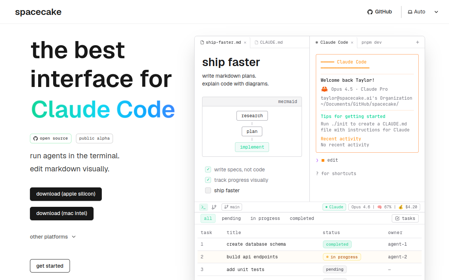Click the in progress status badge

(342, 257)
